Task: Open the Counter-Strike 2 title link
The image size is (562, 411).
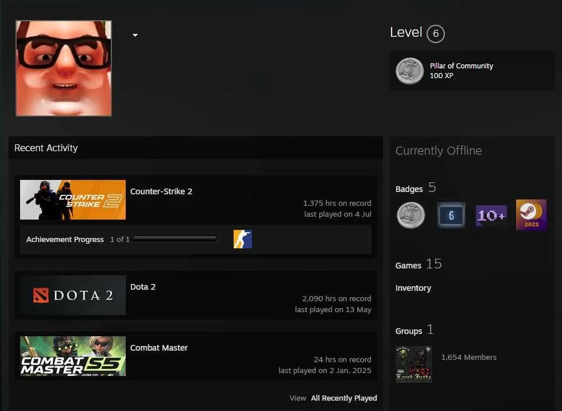Action: coord(161,191)
